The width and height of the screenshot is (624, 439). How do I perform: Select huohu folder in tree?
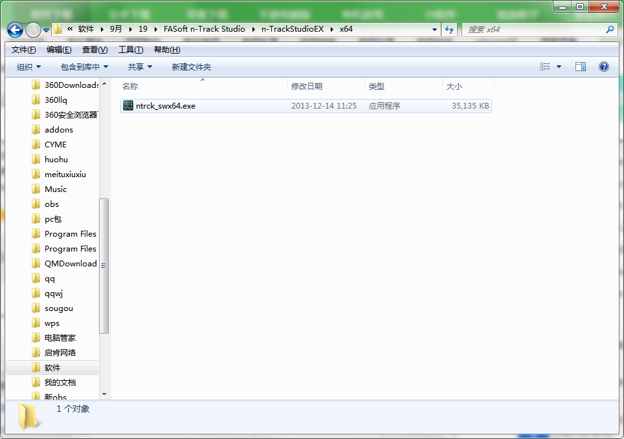click(x=50, y=160)
